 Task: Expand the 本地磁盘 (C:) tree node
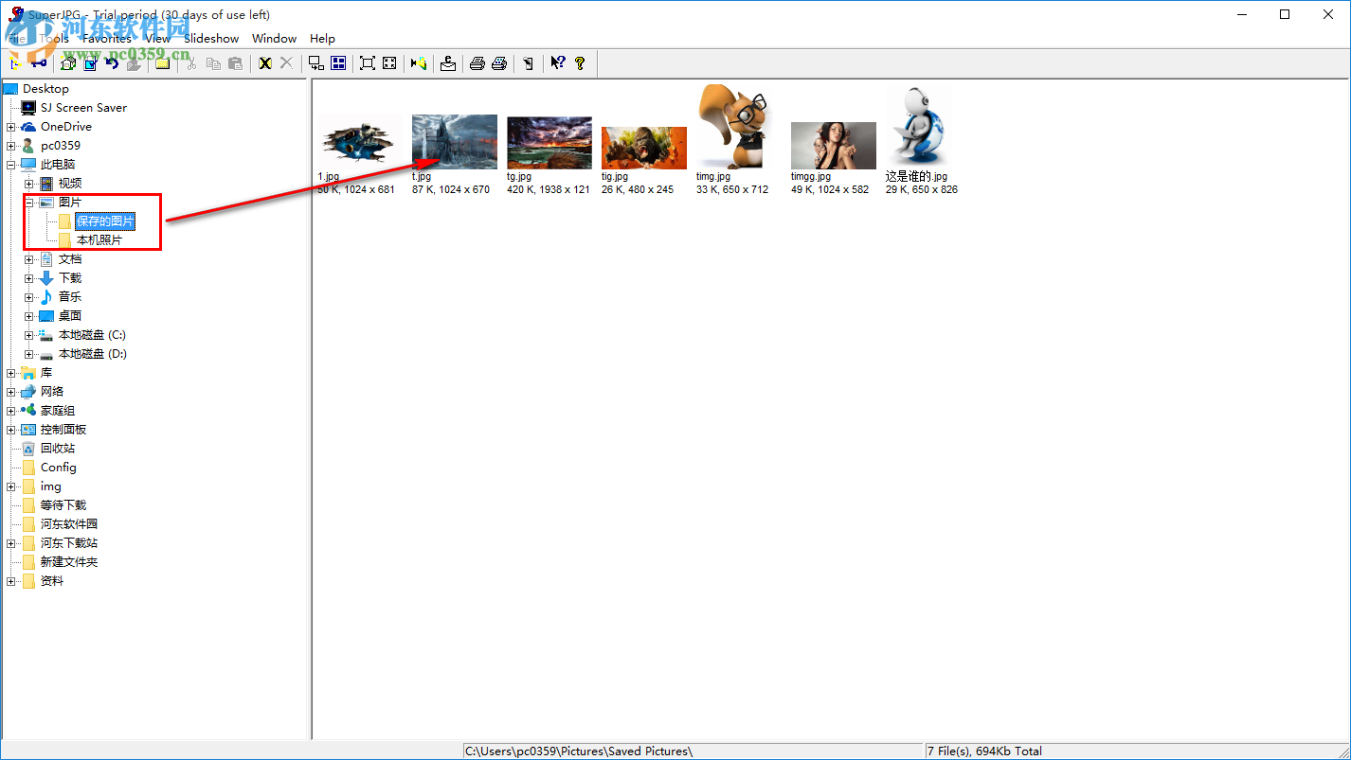click(29, 334)
